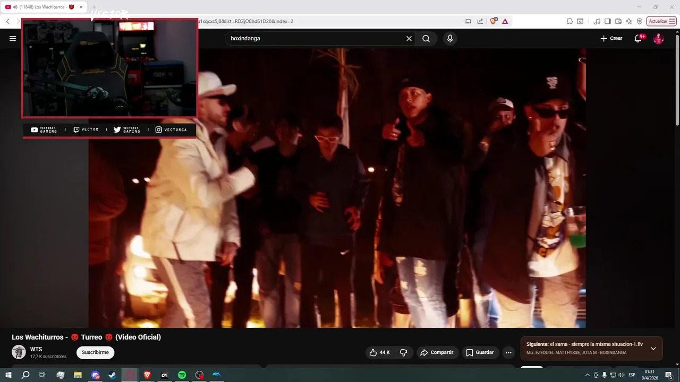The image size is (680, 382).
Task: Open Spotify from the taskbar
Action: (x=182, y=375)
